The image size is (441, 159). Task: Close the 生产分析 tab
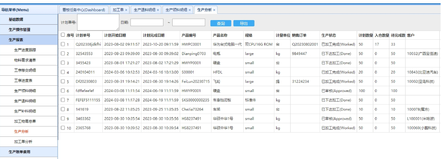click(214, 10)
